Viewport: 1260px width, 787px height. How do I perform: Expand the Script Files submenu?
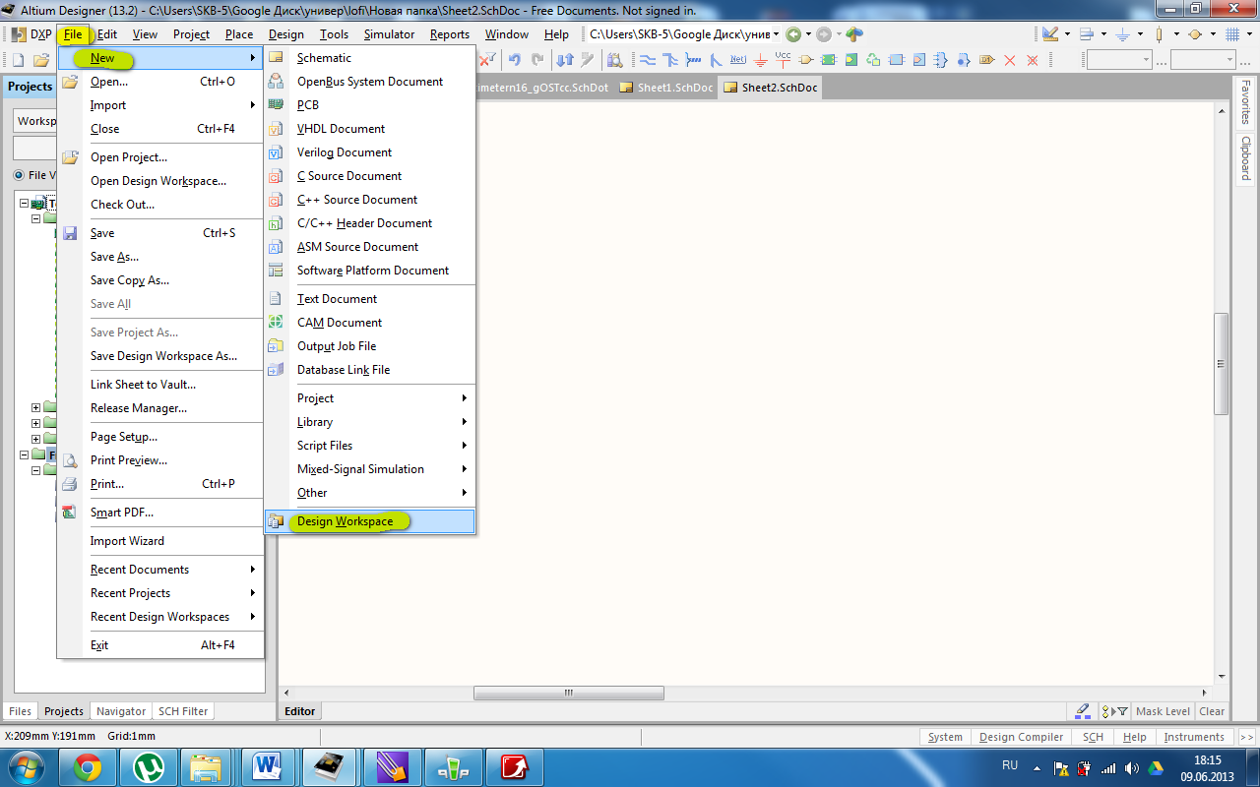pyautogui.click(x=370, y=446)
